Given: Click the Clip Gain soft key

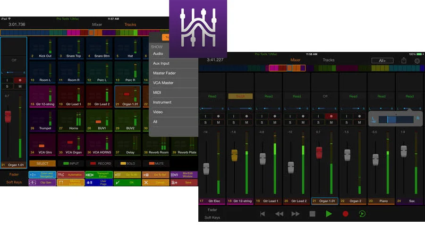Looking at the screenshot, I should pyautogui.click(x=42, y=182).
